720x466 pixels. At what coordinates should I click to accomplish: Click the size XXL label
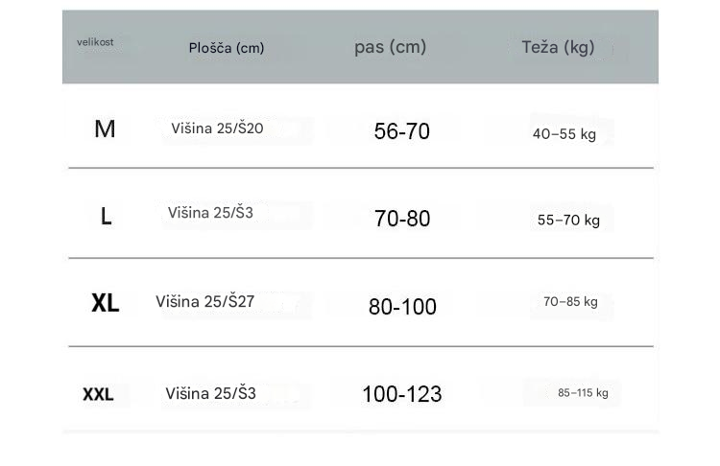98,394
